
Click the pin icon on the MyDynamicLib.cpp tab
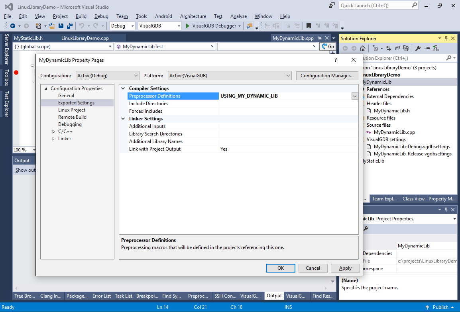[319, 38]
